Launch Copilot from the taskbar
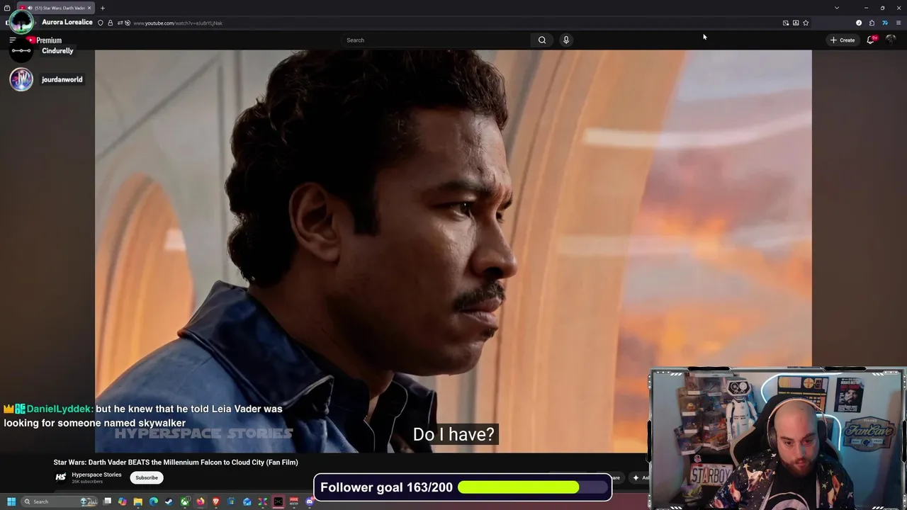 tap(123, 501)
